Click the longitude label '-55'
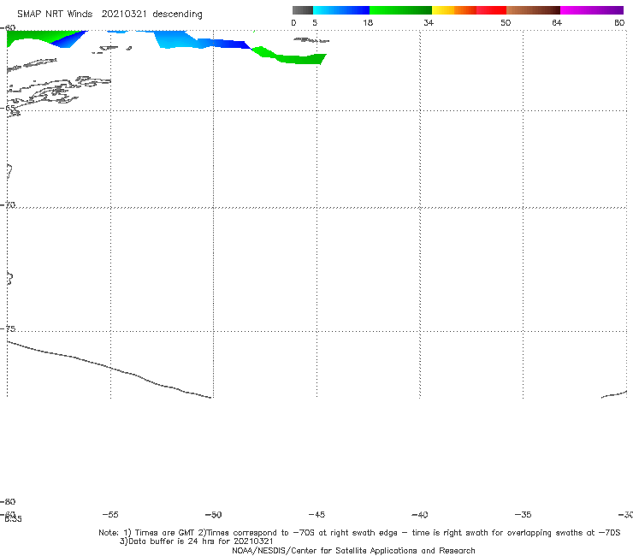 pos(110,514)
